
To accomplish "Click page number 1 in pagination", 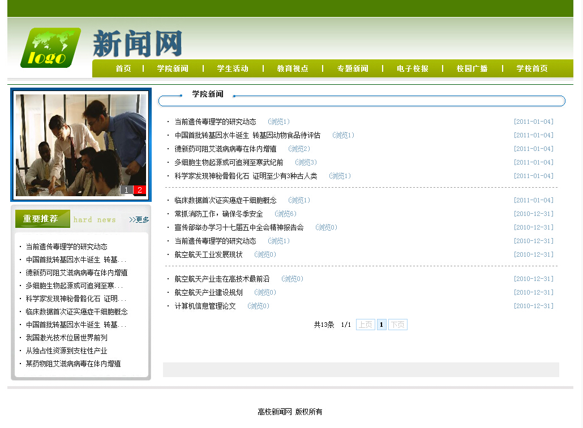I will [x=381, y=325].
